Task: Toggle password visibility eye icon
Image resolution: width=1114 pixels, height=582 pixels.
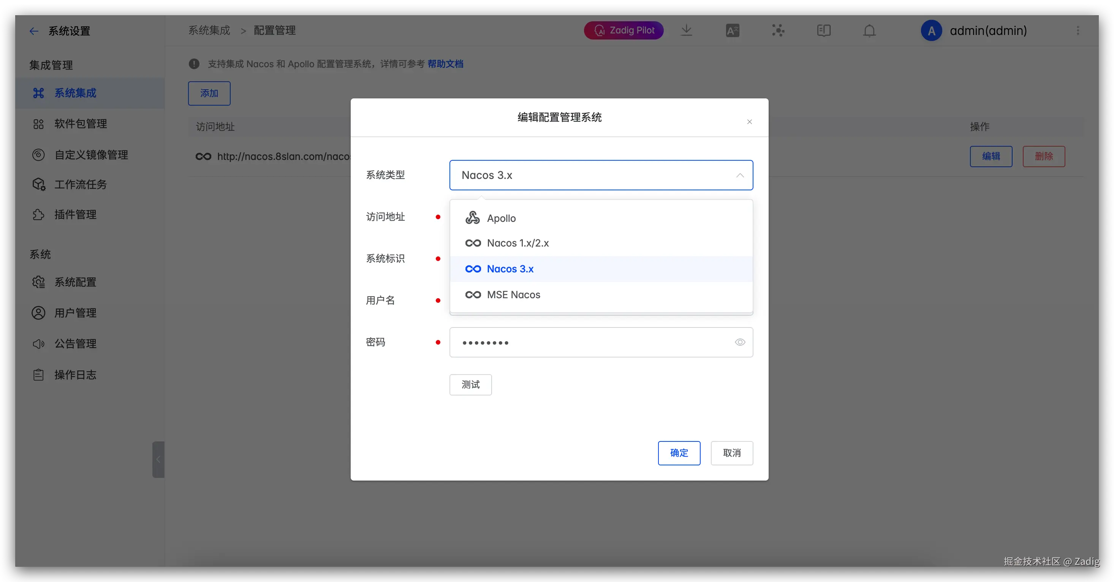Action: click(x=740, y=342)
